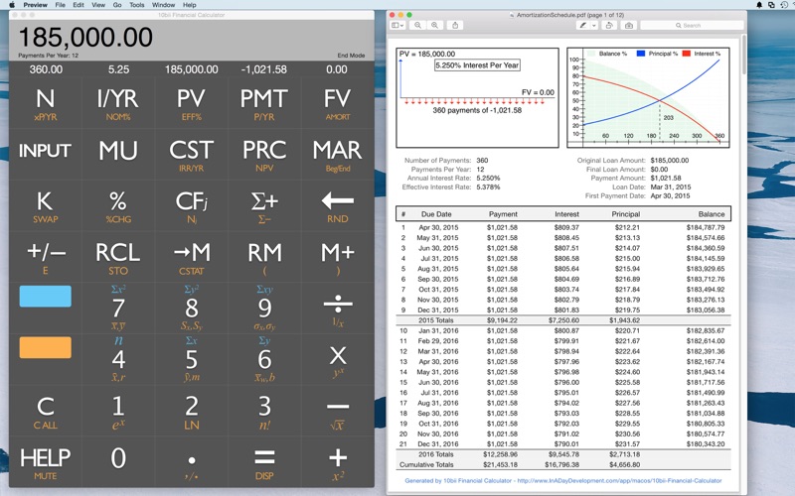Screen dimensions: 795x496
Task: Activate the blue shift key
Action: pos(46,296)
